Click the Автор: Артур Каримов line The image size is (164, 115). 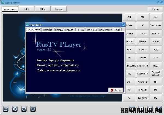55,60
